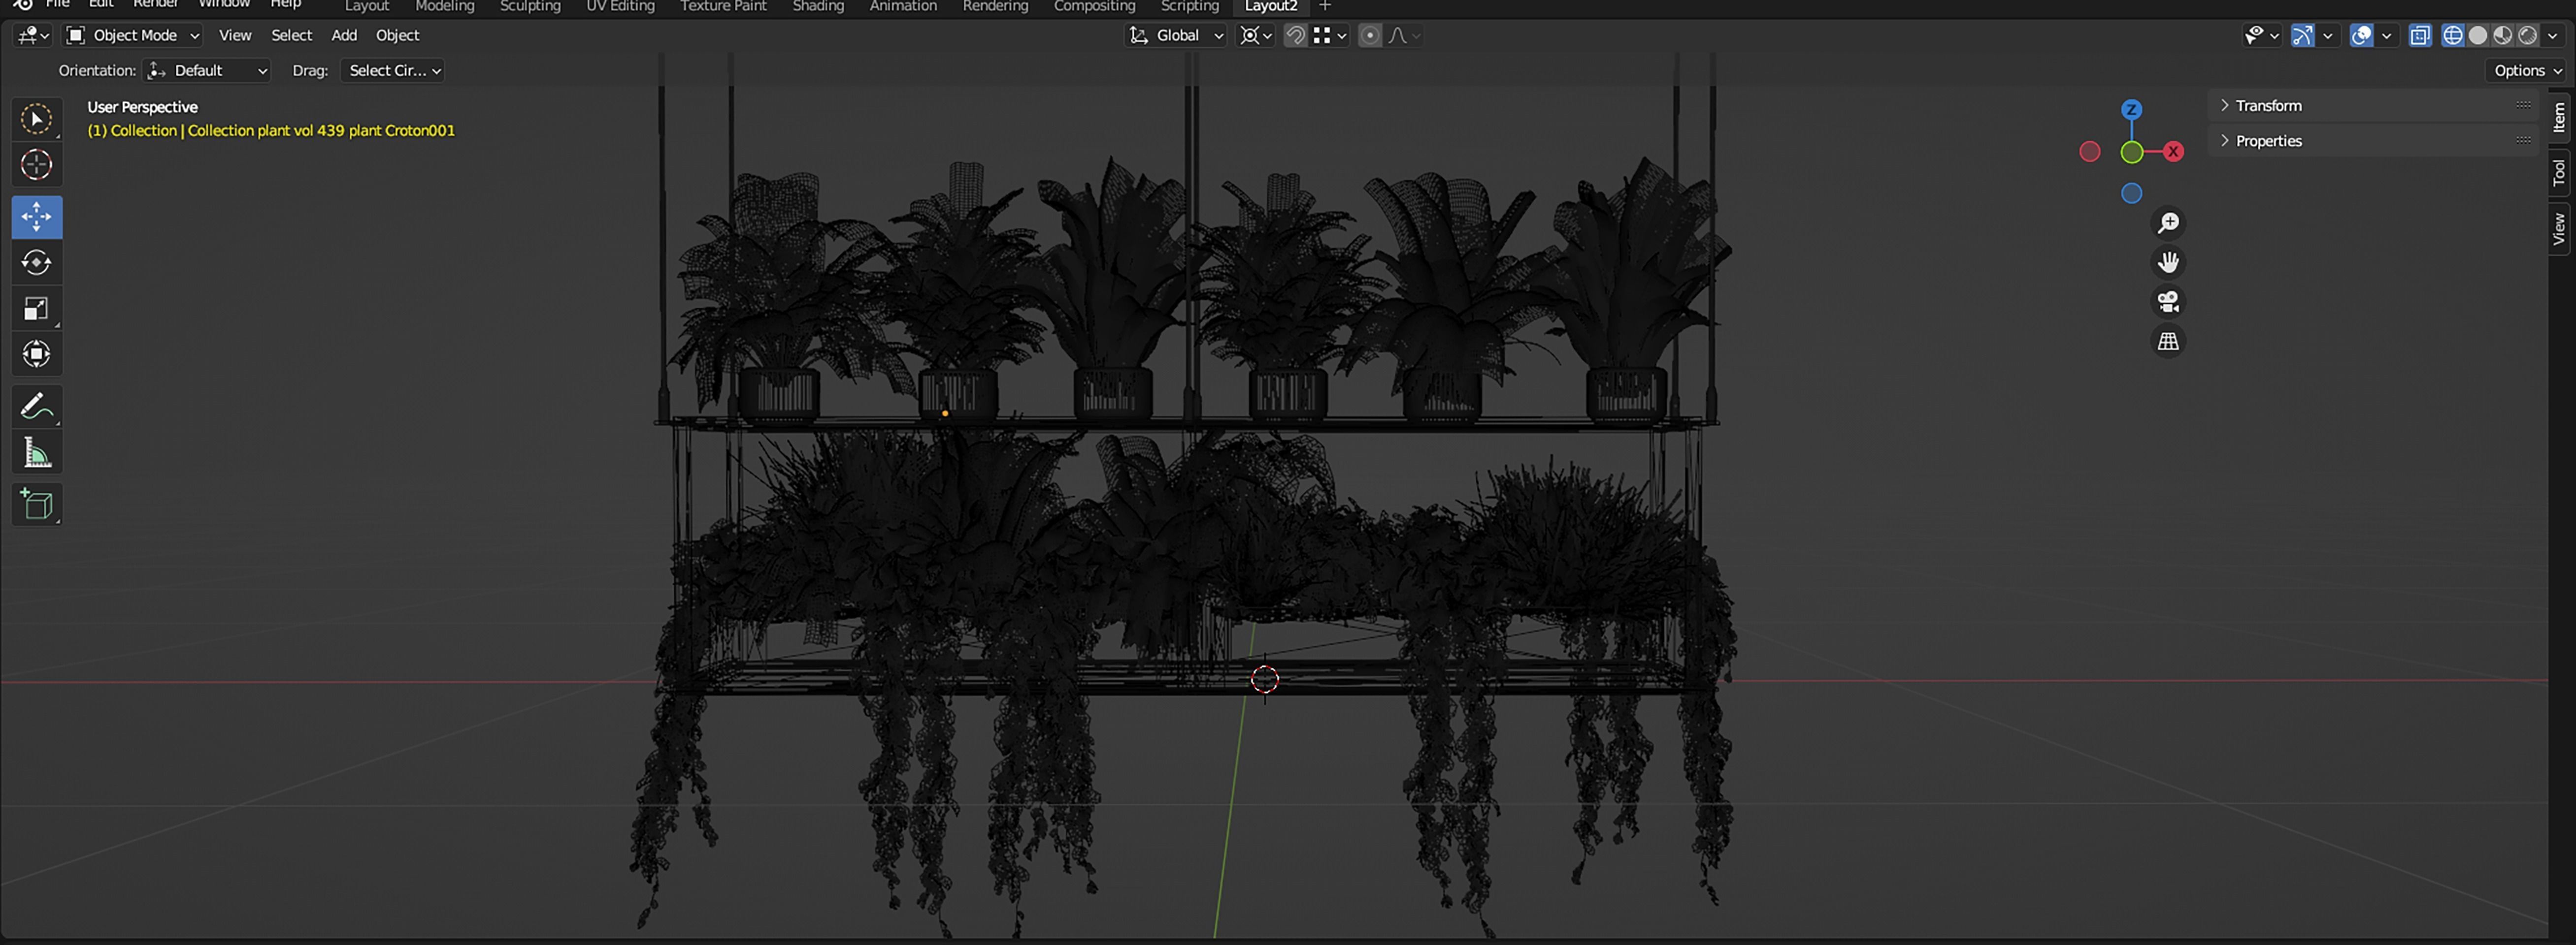Screen dimensions: 2576x945
Task: Click the Zoom viewport icon
Action: (x=2168, y=223)
